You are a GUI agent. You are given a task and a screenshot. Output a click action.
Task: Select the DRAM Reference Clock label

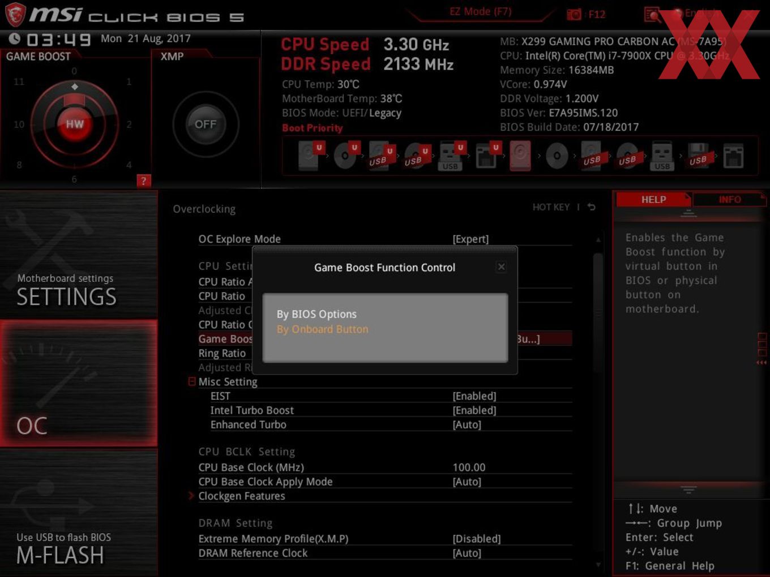253,553
